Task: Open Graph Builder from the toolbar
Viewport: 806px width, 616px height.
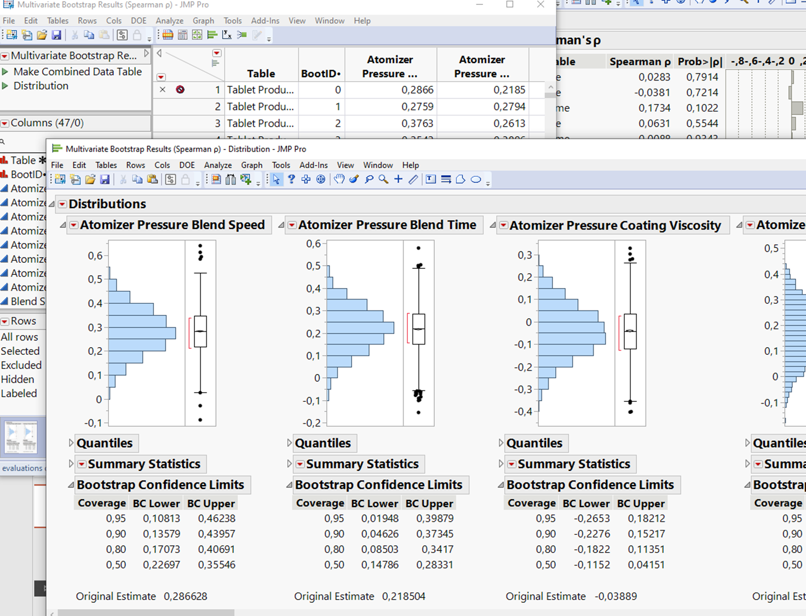Action: pos(215,179)
